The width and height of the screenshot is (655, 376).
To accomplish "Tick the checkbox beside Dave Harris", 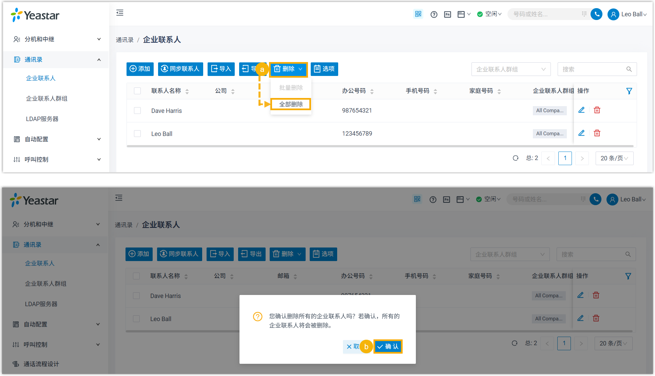I will pyautogui.click(x=137, y=111).
